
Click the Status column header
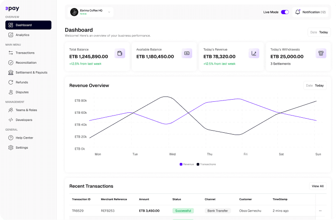point(177,199)
